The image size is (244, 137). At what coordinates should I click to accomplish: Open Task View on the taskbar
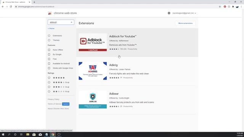click(21, 134)
